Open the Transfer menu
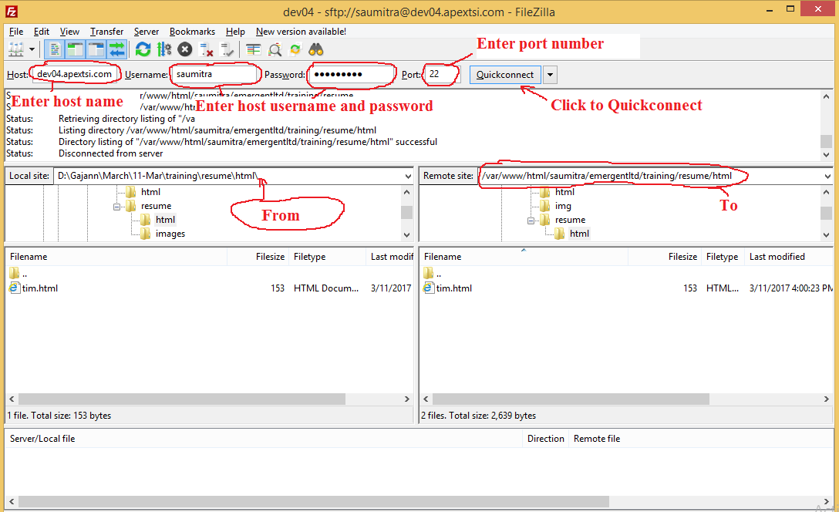Screen dimensions: 839x512 [x=106, y=32]
